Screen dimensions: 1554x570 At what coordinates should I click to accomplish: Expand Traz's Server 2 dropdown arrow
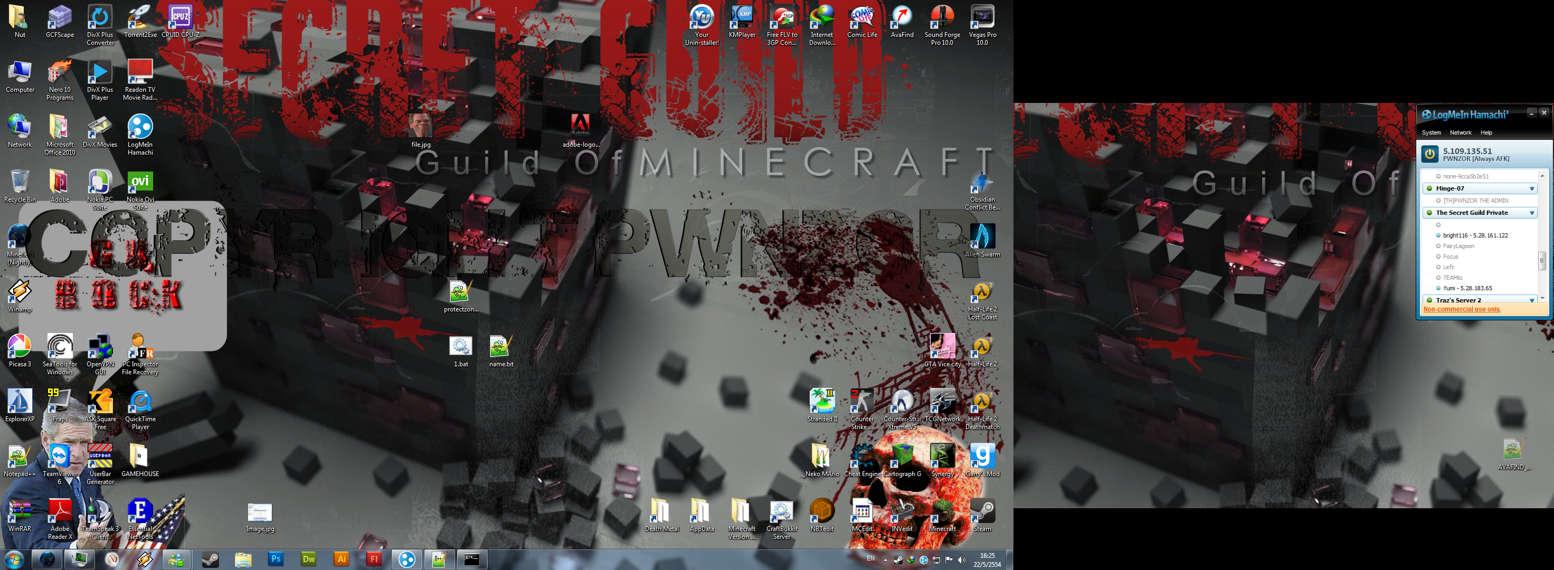[1532, 300]
